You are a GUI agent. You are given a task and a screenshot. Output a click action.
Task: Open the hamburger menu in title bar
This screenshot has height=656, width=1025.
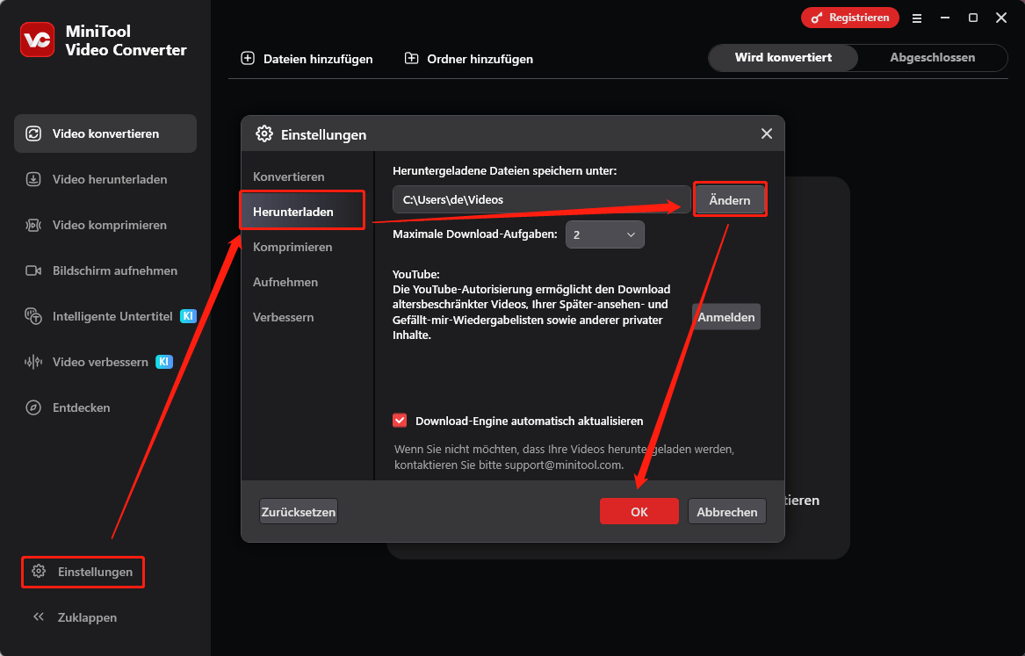(916, 18)
